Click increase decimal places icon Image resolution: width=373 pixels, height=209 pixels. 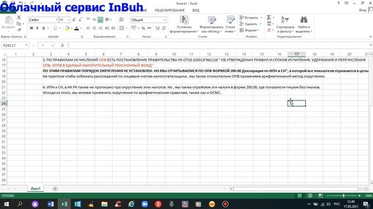pyautogui.click(x=157, y=28)
